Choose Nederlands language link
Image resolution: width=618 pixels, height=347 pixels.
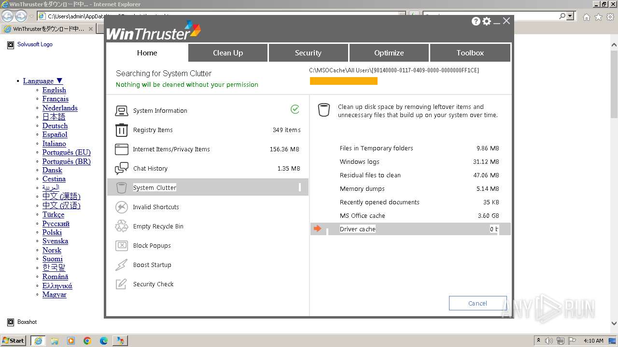click(60, 108)
